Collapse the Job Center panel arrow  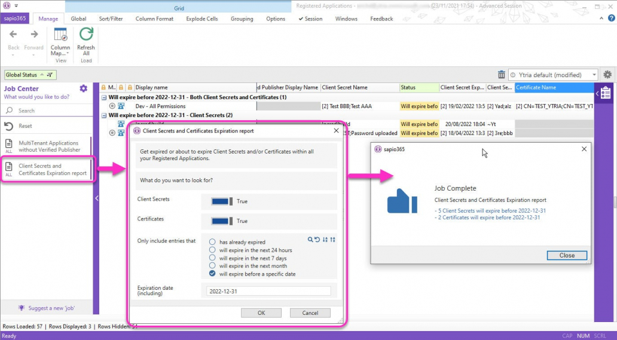click(96, 198)
